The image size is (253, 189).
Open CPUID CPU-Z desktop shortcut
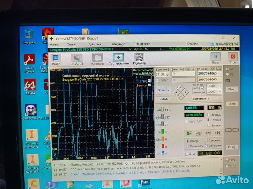pos(31,112)
